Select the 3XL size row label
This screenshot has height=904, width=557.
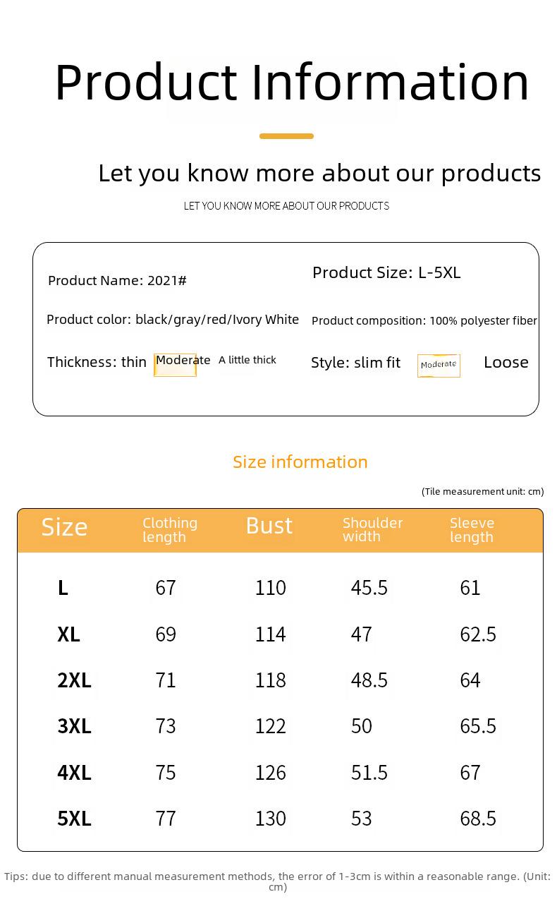click(x=74, y=726)
